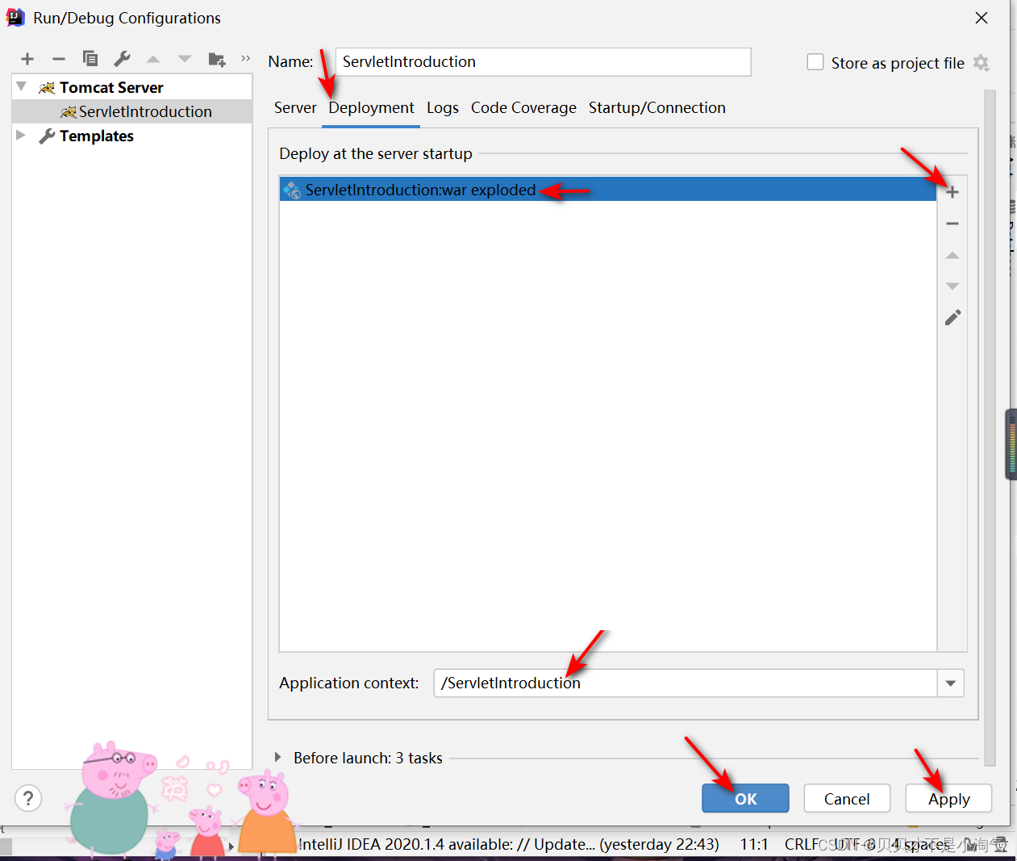The image size is (1017, 861).
Task: Remove selected configuration with minus icon
Action: 58,59
